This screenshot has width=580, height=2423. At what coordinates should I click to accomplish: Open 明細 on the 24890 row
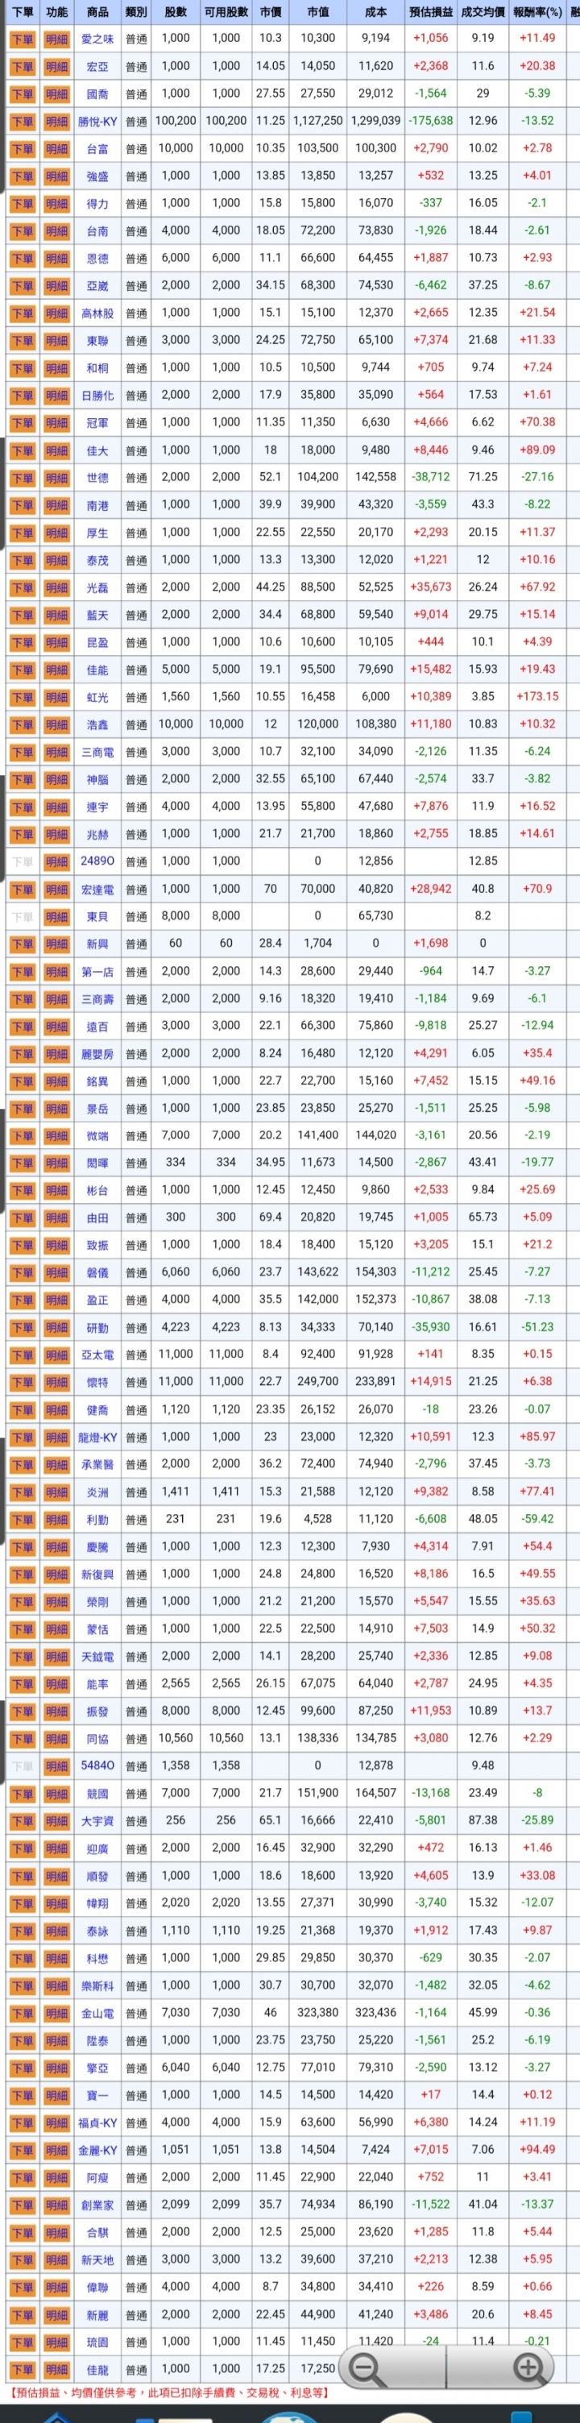[56, 861]
